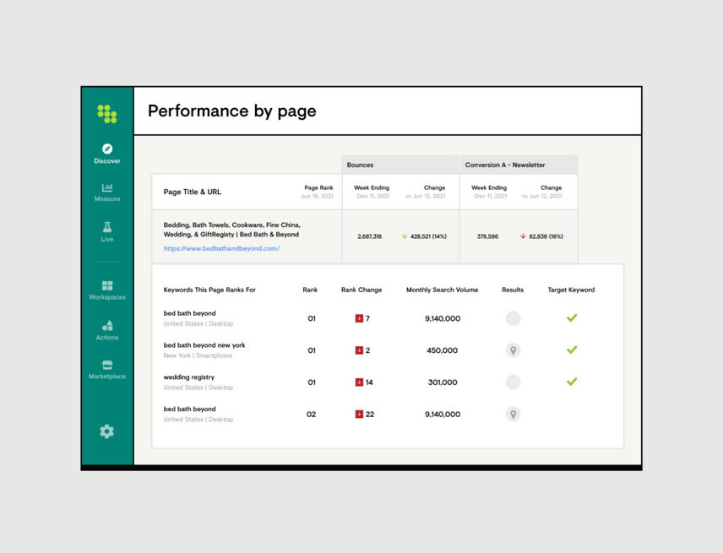Sort by Monthly Search Volume header

pyautogui.click(x=442, y=290)
